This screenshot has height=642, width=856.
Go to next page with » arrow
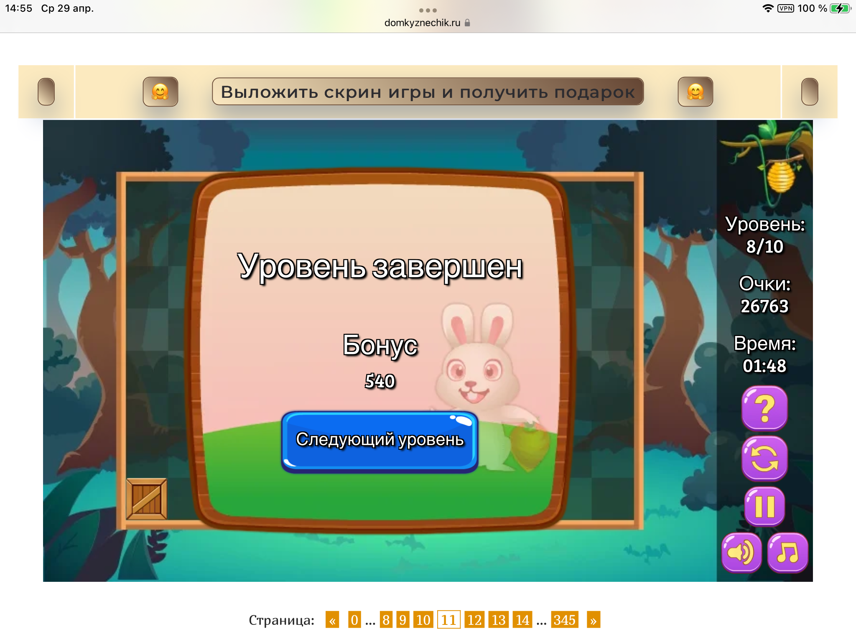point(593,620)
